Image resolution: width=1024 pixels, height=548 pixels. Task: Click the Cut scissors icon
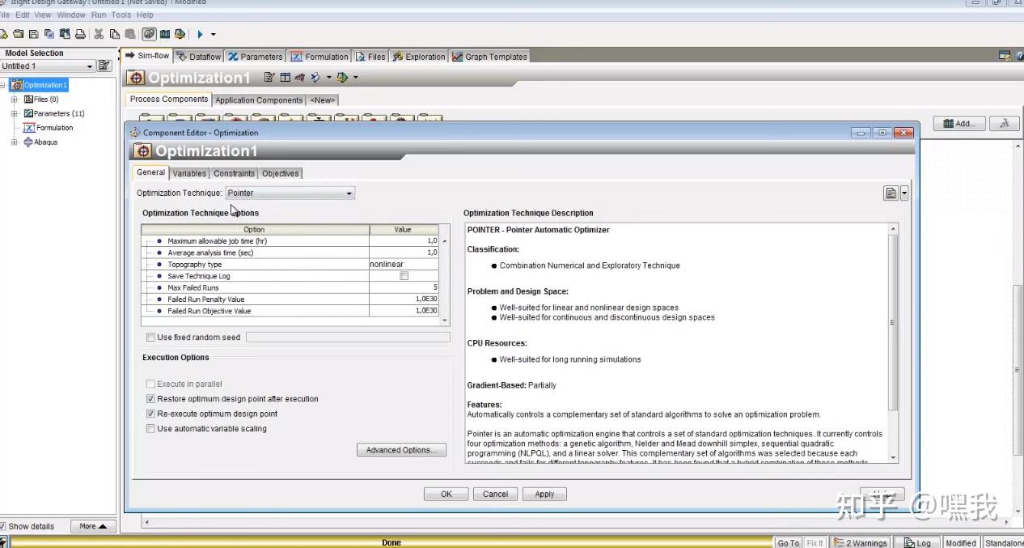[99, 34]
